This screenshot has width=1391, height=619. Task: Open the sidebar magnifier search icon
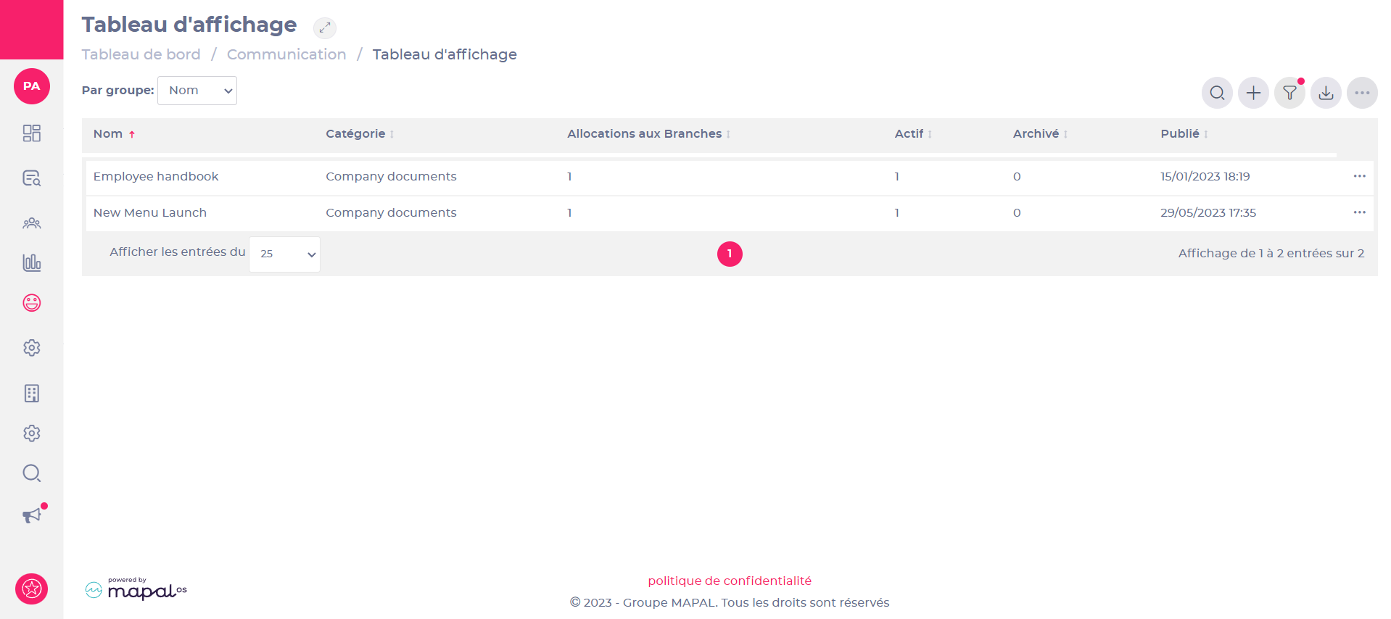pos(32,473)
